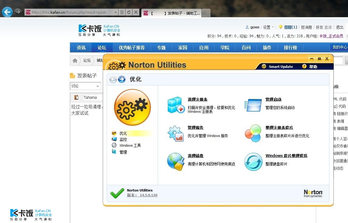Open the gove user profile link
The width and height of the screenshot is (348, 223).
[x=255, y=27]
